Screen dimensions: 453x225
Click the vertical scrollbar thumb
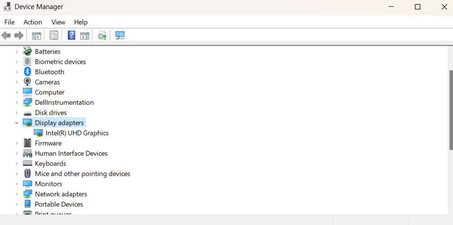click(451, 110)
